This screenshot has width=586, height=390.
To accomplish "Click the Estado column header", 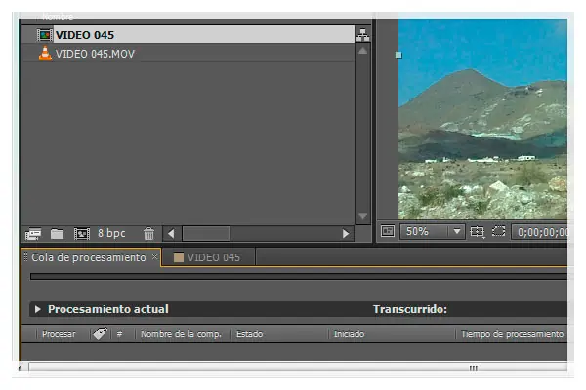I will coord(250,334).
